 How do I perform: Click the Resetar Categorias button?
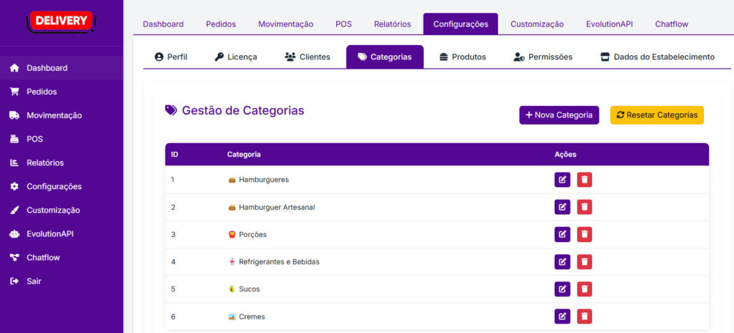click(x=657, y=115)
